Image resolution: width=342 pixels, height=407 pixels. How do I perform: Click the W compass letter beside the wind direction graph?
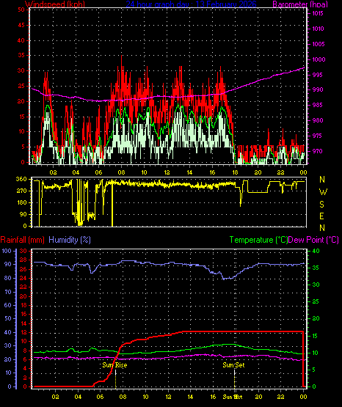[x=323, y=192]
